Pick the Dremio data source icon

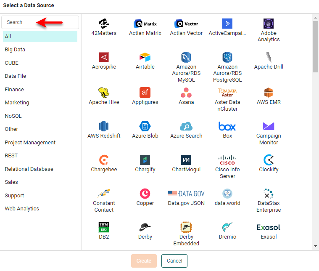[227, 227]
